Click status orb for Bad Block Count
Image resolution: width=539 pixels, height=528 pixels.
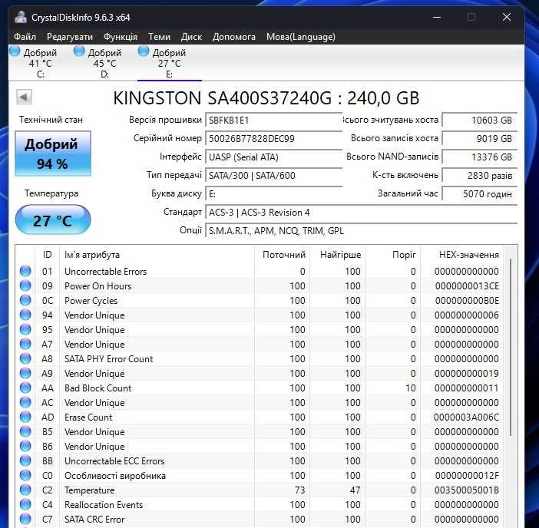point(25,388)
